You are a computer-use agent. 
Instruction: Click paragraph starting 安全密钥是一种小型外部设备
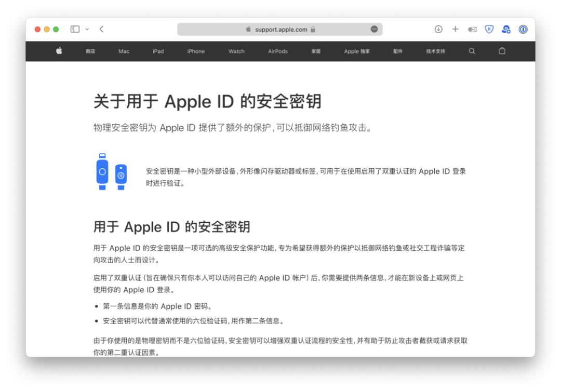306,177
